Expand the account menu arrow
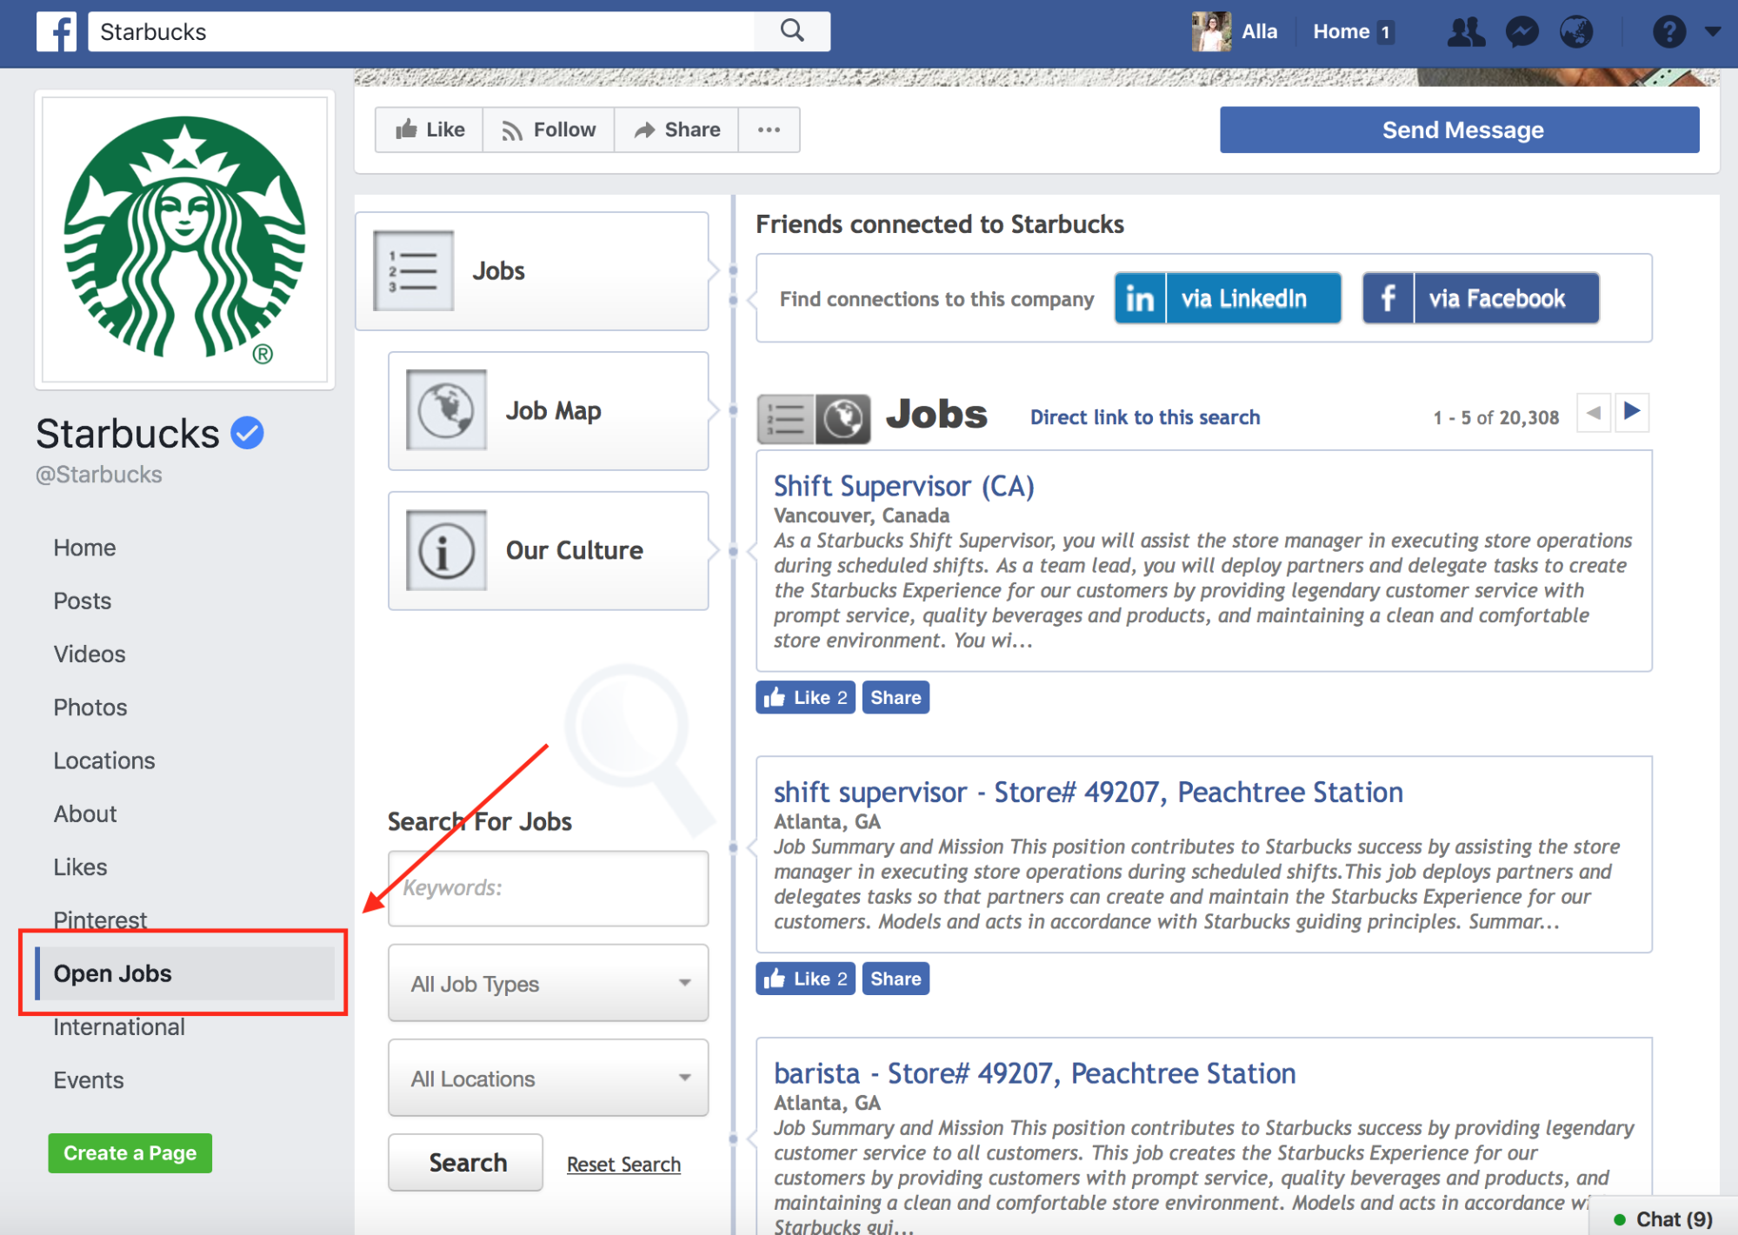 point(1712,31)
